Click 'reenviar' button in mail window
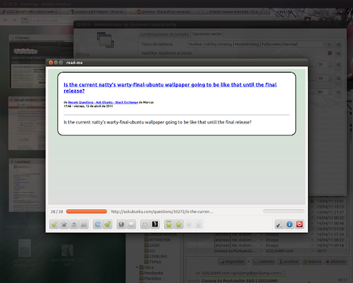The height and width of the screenshot is (283, 353). 264,262
